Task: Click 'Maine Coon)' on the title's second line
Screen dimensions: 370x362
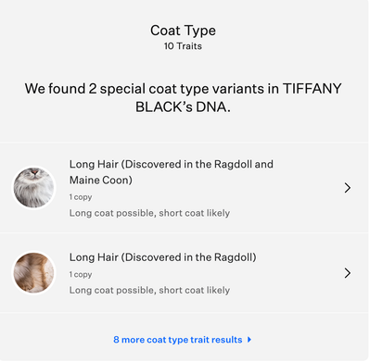Action: 101,180
